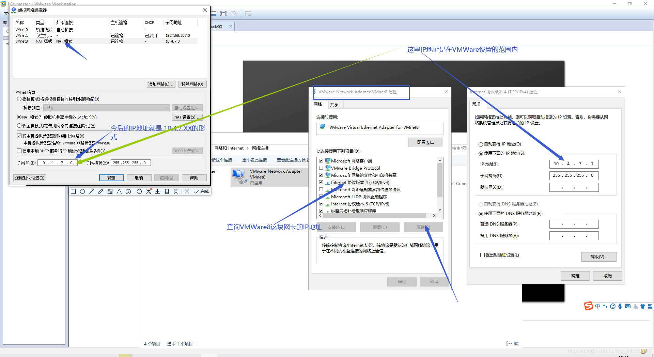Open NAT 设置 dialog
This screenshot has width=654, height=357.
coord(187,117)
